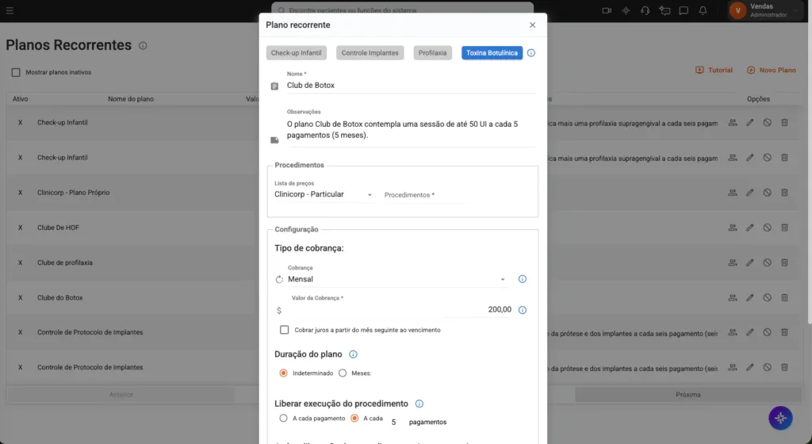
Task: Edit the Clube De HOF plan
Action: pyautogui.click(x=750, y=228)
